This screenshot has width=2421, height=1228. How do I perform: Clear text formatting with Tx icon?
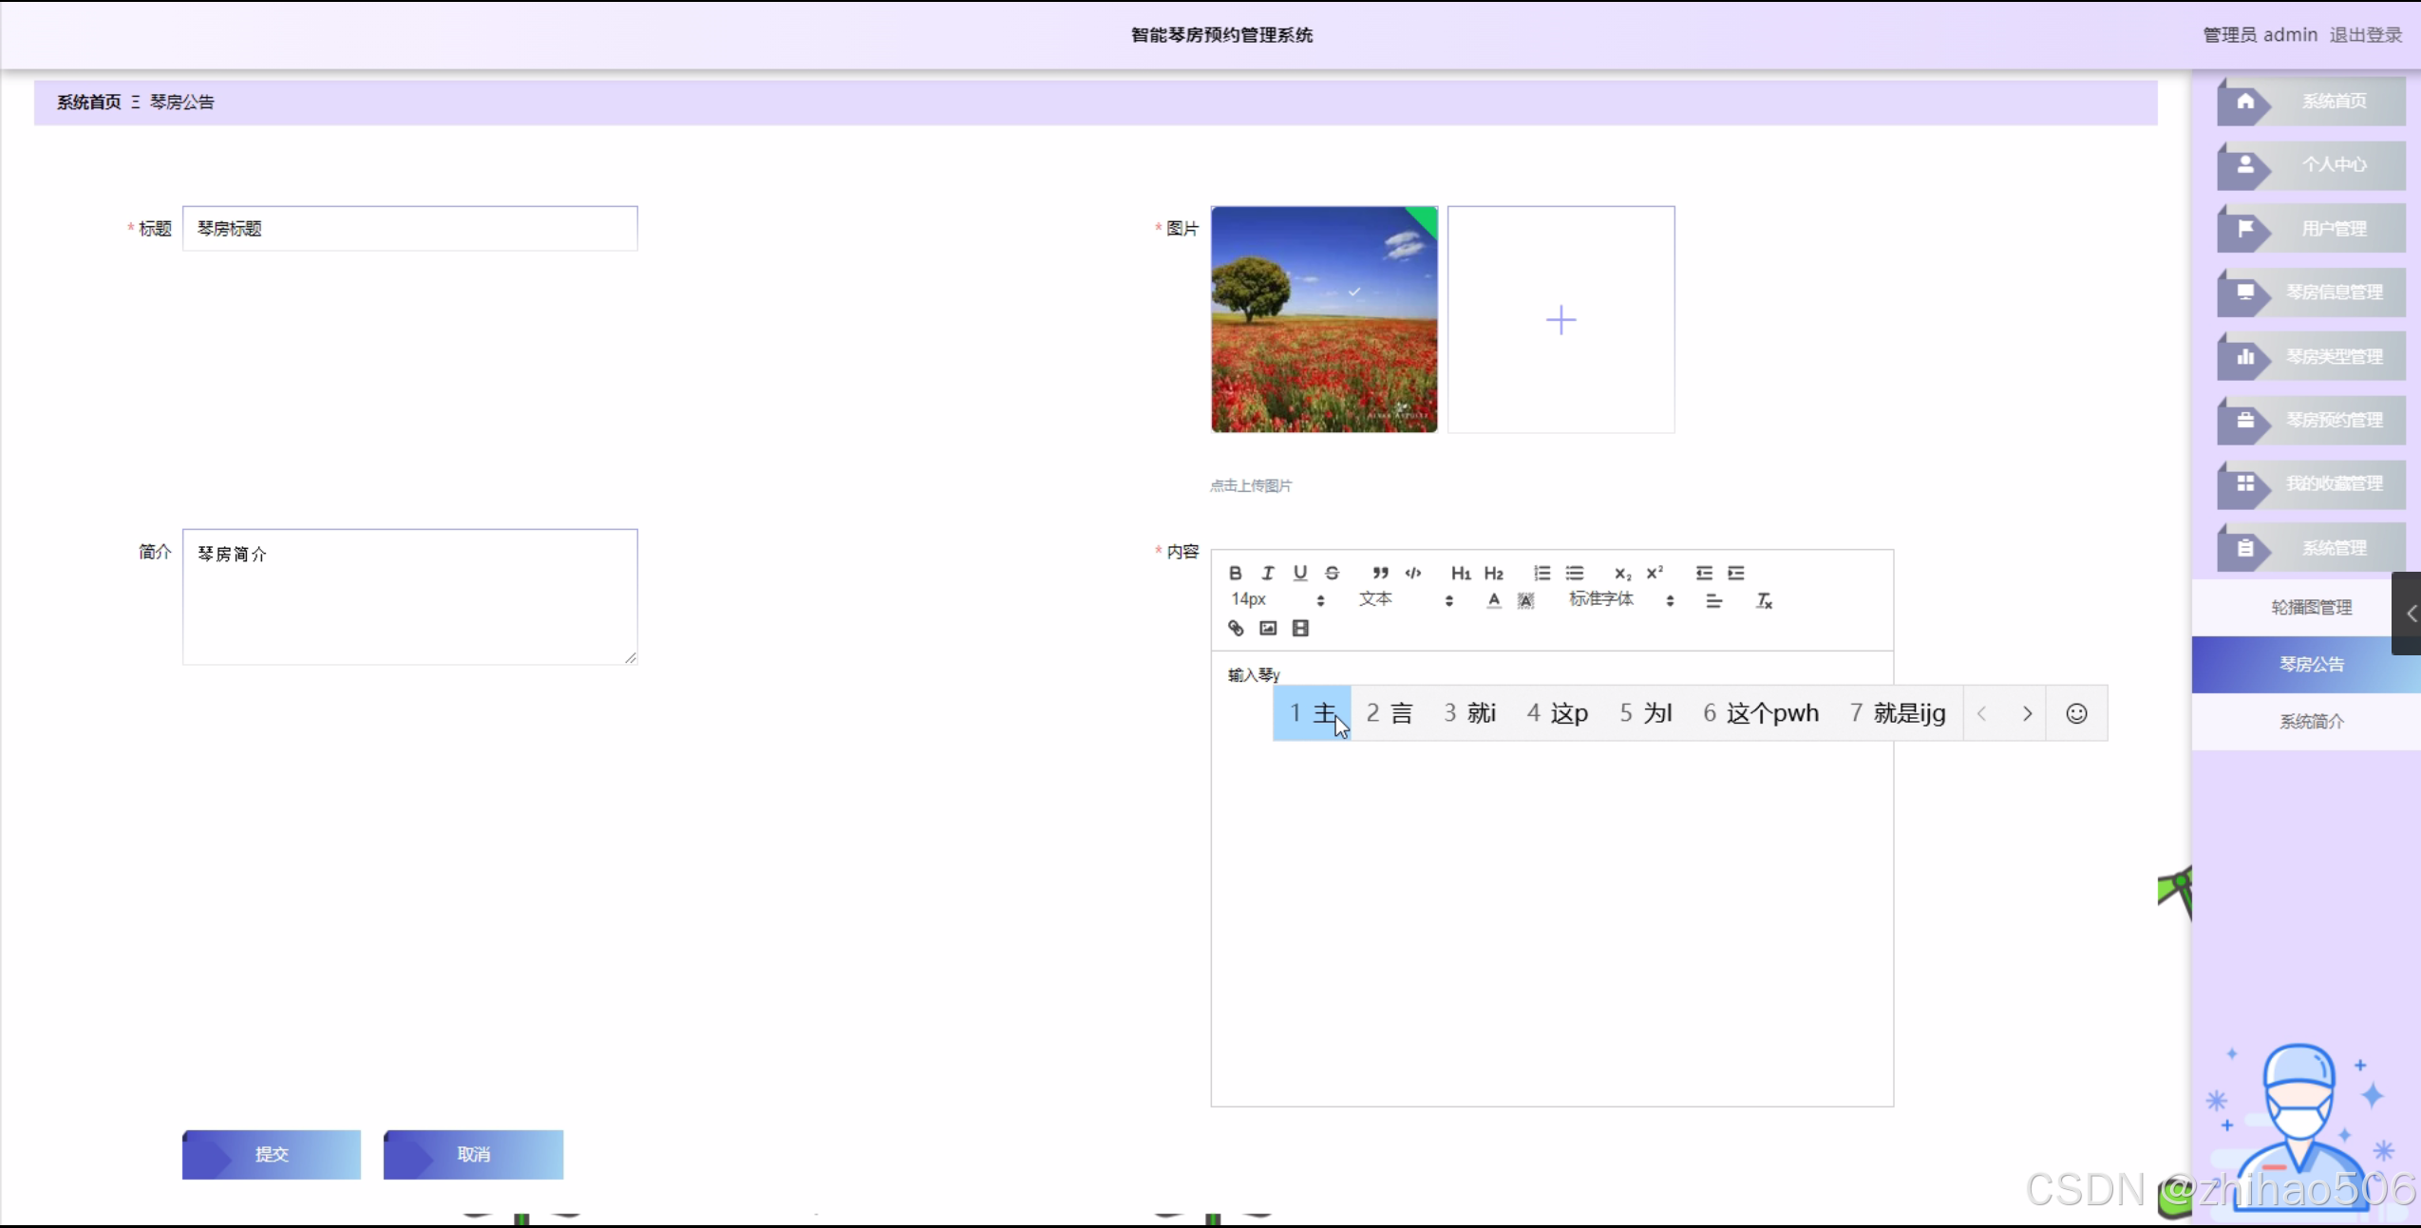(x=1764, y=600)
